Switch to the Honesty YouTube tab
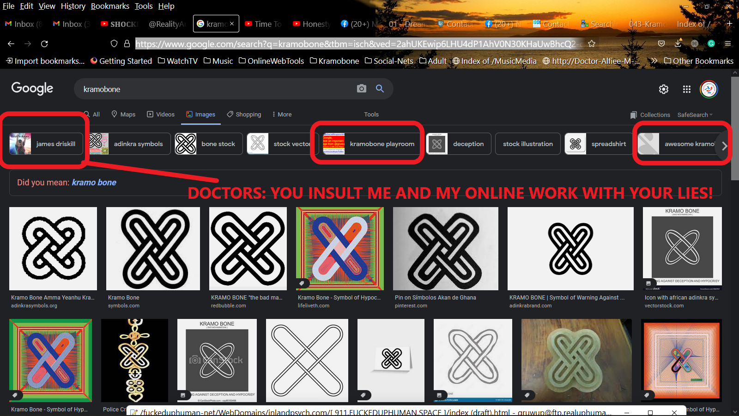This screenshot has width=739, height=416. 312,24
